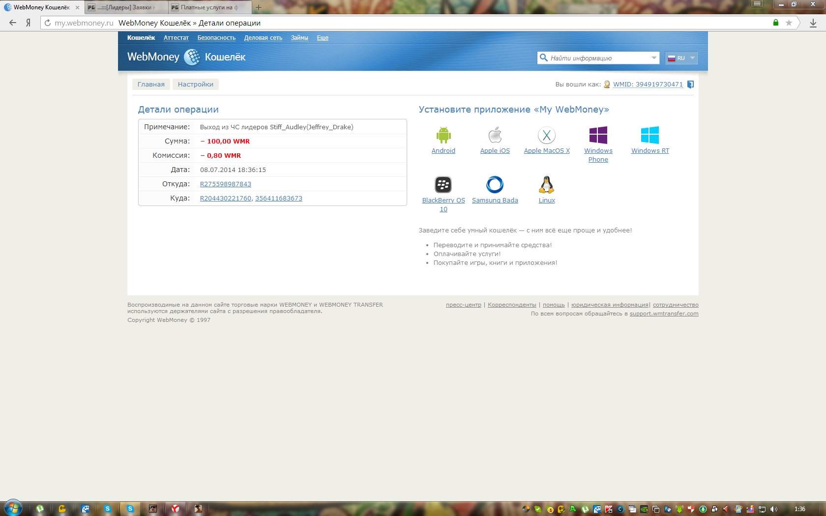Select the date '08.07.2014 18:36:15'
This screenshot has width=826, height=516.
pyautogui.click(x=233, y=170)
